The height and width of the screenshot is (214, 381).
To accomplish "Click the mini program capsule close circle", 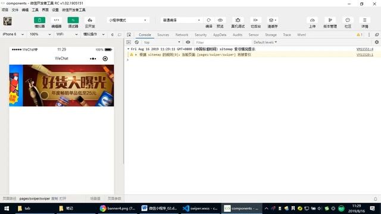I will [x=105, y=59].
